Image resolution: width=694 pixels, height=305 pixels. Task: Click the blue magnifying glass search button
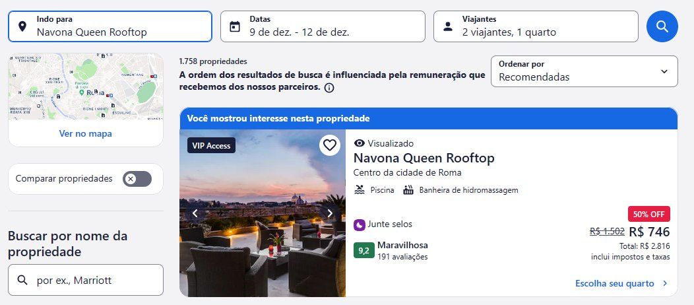point(662,26)
